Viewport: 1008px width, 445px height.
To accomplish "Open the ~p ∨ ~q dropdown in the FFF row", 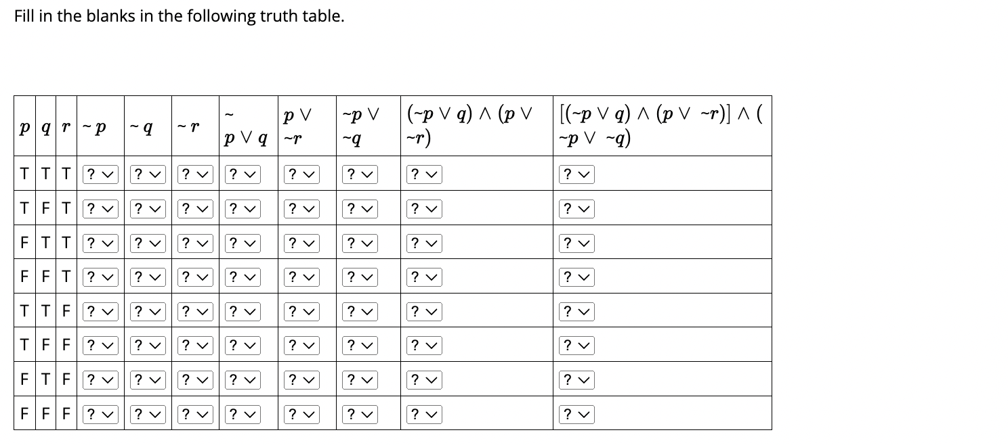I will click(x=359, y=414).
